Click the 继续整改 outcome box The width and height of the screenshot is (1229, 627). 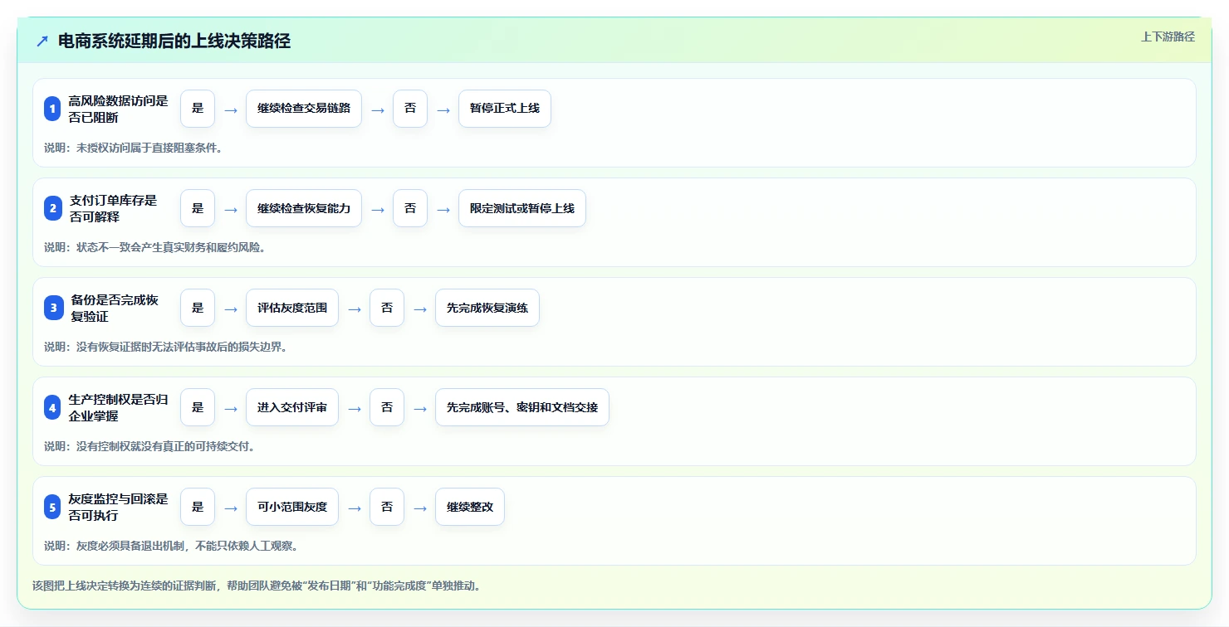coord(470,507)
